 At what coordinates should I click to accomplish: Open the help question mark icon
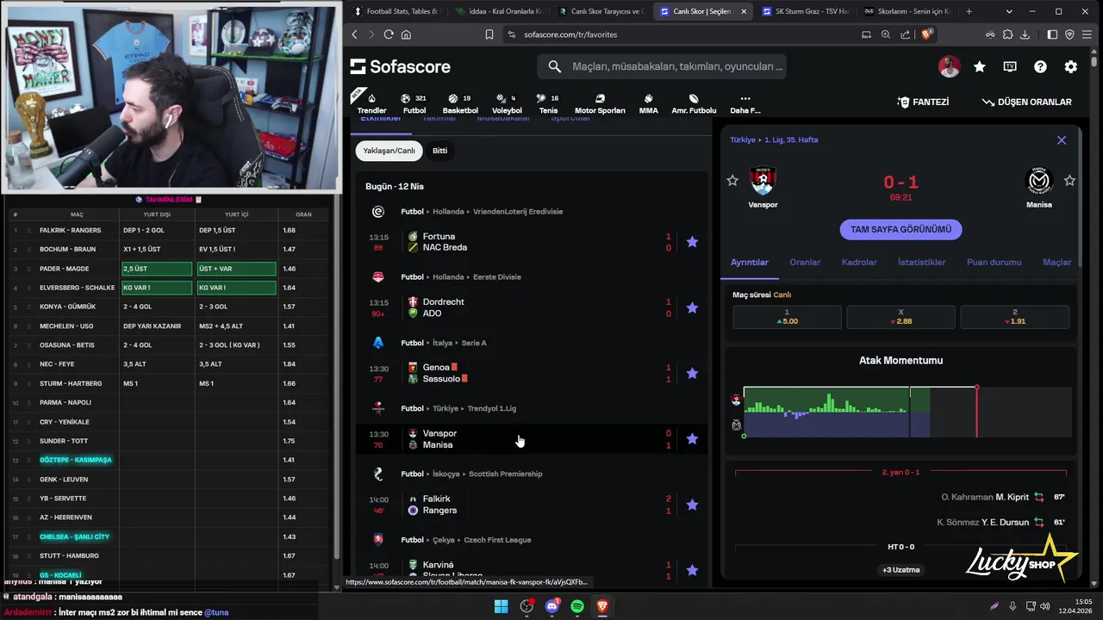1040,66
